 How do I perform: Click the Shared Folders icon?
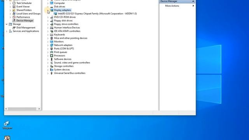pyautogui.click(x=14, y=10)
